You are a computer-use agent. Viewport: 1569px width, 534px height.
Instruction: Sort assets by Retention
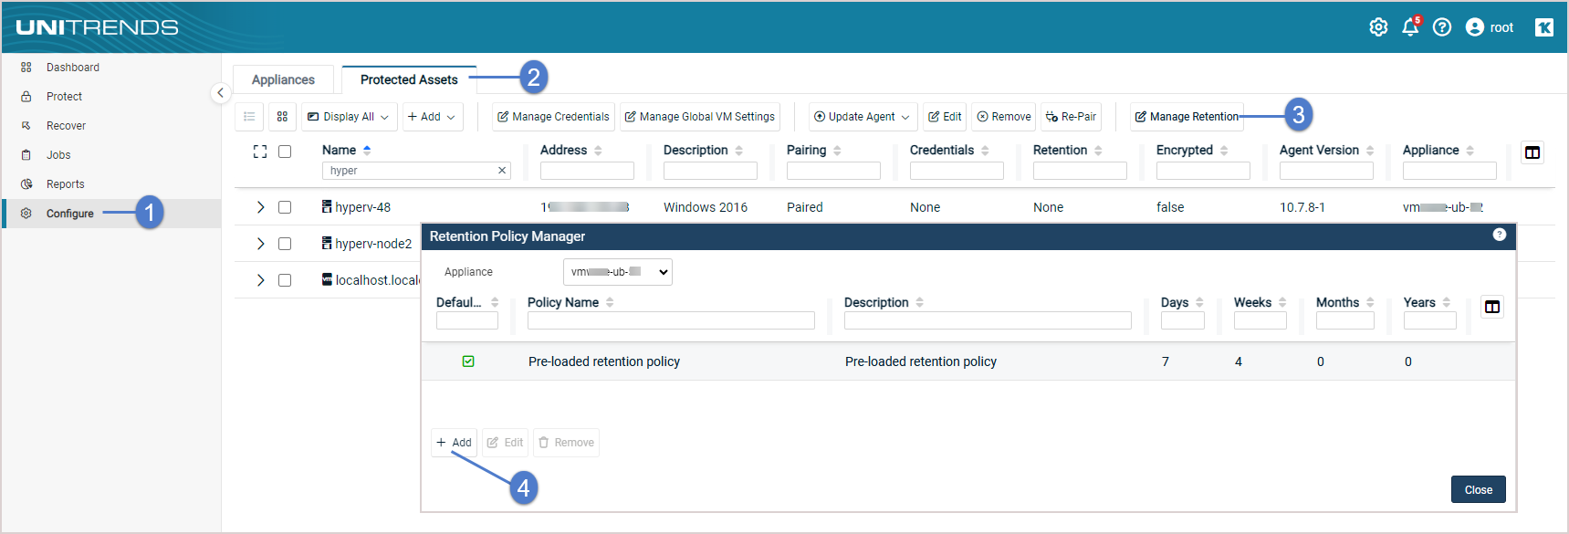point(1098,150)
